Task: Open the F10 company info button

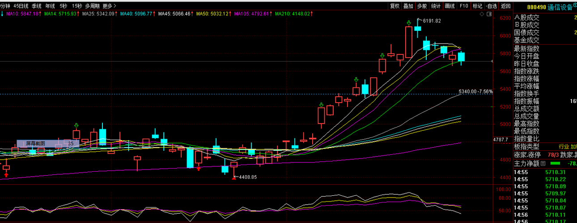Action: coord(464,6)
